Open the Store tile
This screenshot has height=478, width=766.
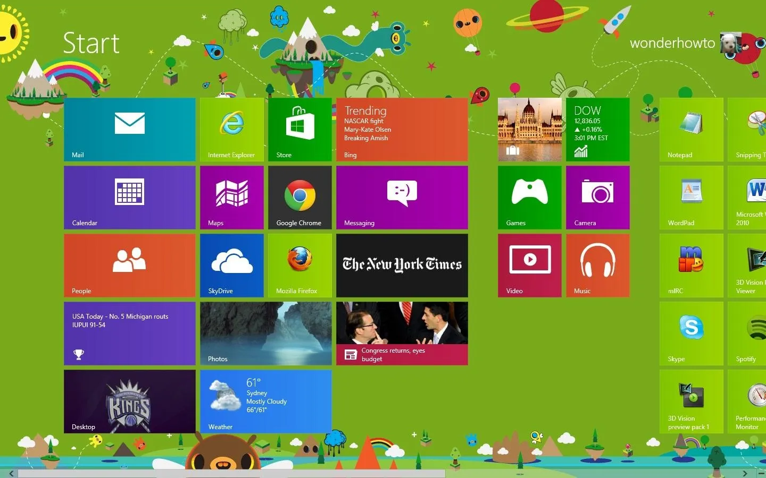[300, 130]
